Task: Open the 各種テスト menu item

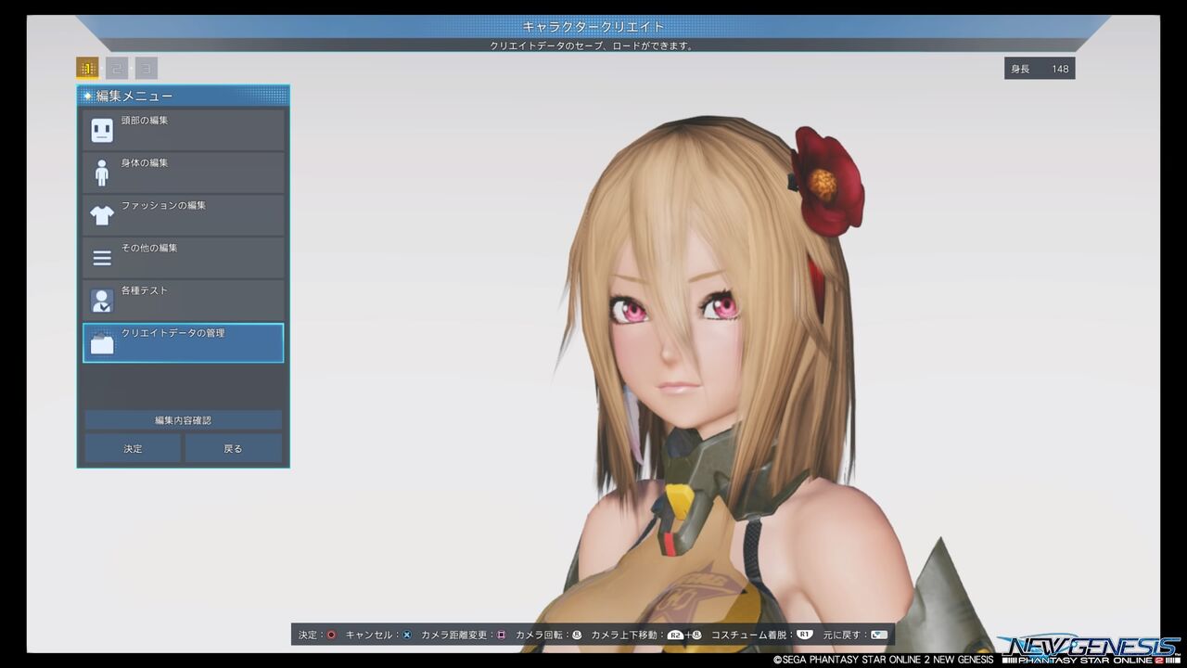Action: coord(184,301)
